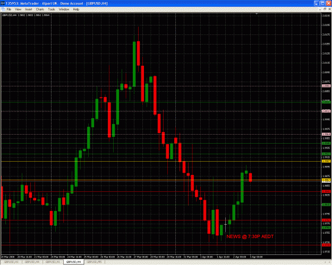Click the GBPUSD,H4 quote header text
Viewport: 332px width, 265px height.
pos(25,15)
